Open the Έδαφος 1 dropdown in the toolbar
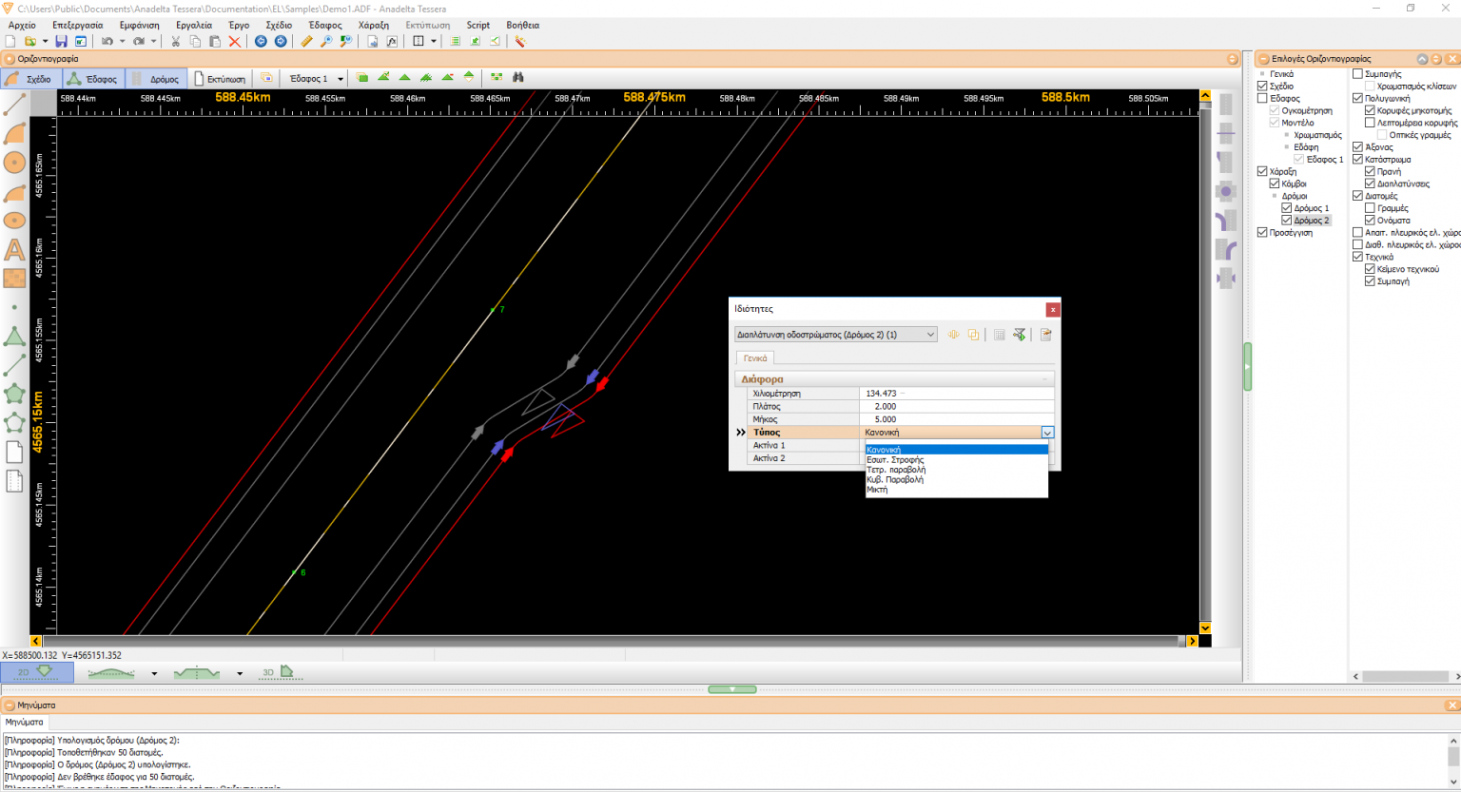 (340, 78)
